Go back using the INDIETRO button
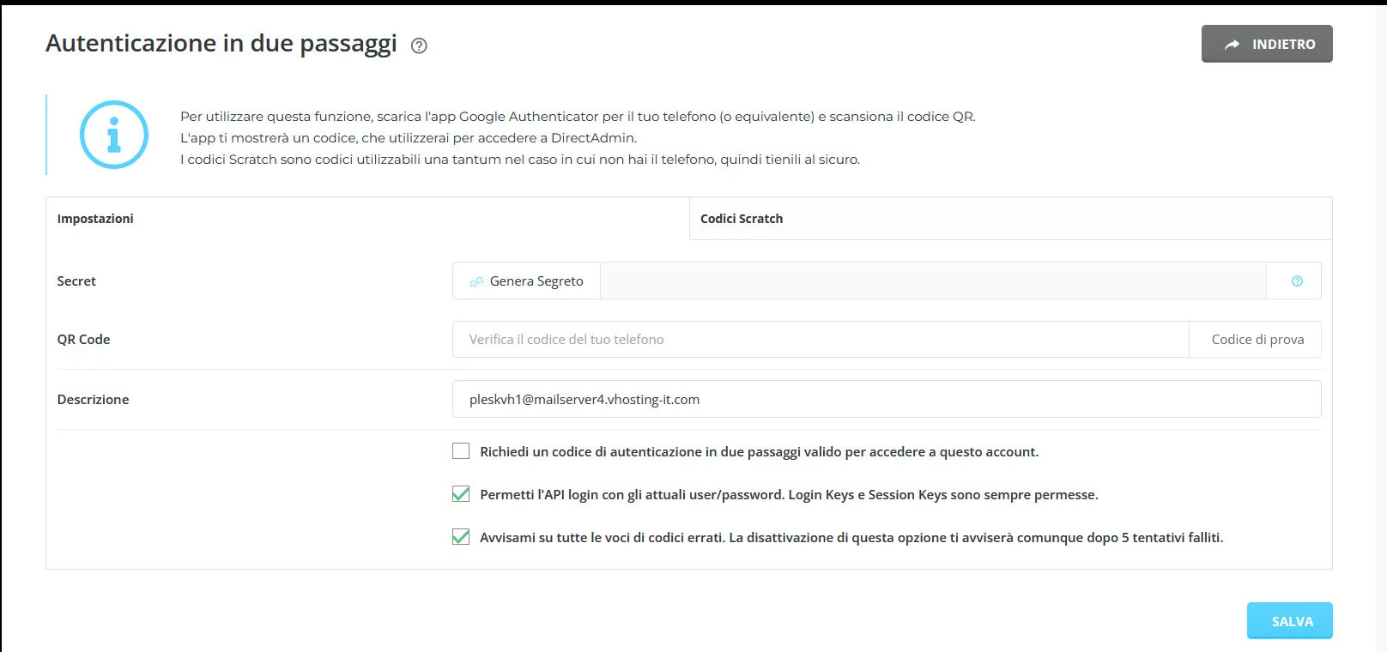Image resolution: width=1387 pixels, height=652 pixels. 1266,43
